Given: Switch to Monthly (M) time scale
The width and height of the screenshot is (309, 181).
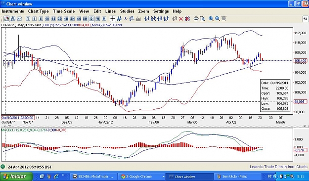Looking at the screenshot, I should point(104,19).
